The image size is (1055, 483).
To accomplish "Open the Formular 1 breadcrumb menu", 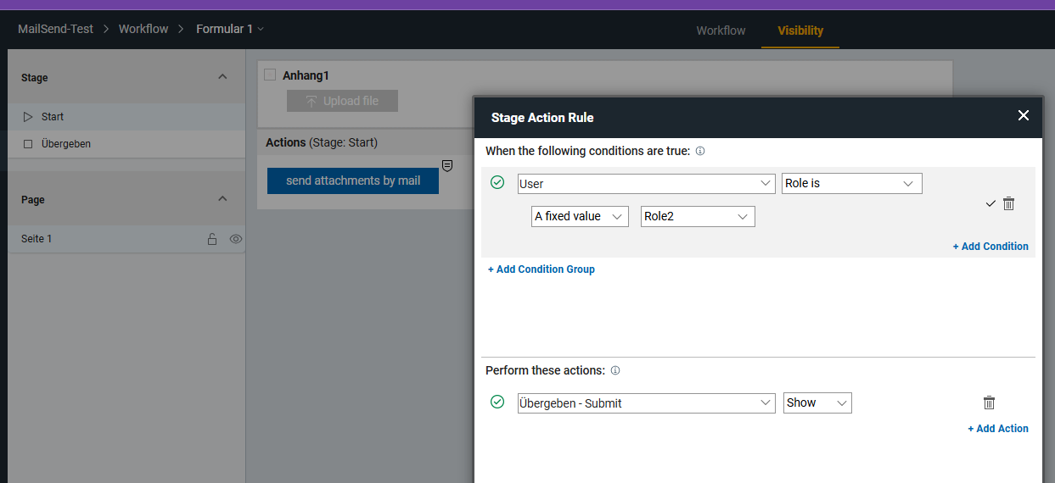I will (230, 29).
